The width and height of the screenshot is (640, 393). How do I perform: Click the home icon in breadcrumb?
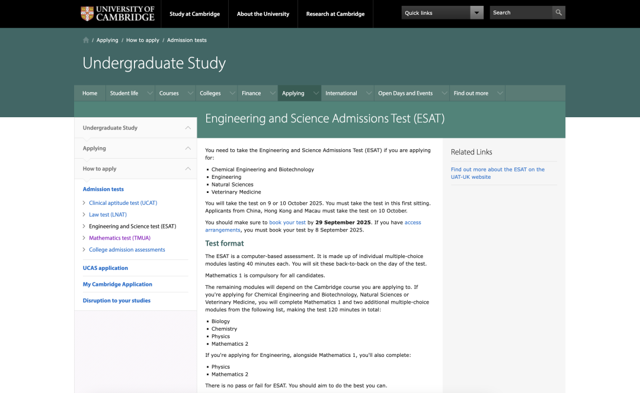tap(86, 40)
